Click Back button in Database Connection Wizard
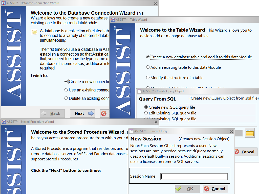This screenshot has width=259, height=194. tap(52, 113)
